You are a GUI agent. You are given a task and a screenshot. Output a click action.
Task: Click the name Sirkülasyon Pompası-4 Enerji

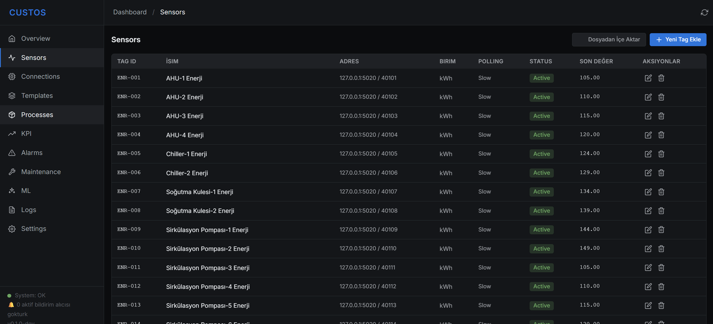click(x=208, y=287)
